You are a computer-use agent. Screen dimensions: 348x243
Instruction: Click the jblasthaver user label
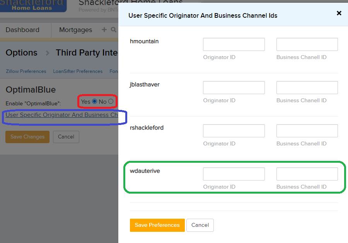[x=145, y=84]
